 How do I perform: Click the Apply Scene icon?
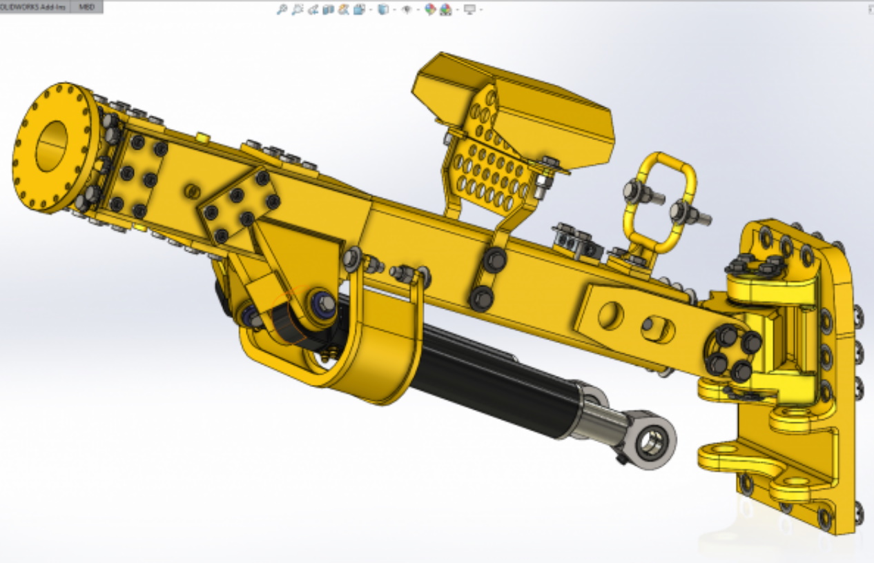click(445, 10)
